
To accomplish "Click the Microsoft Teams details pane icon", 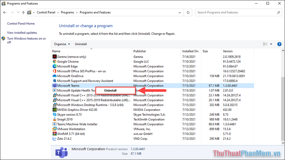I will coord(61,152).
